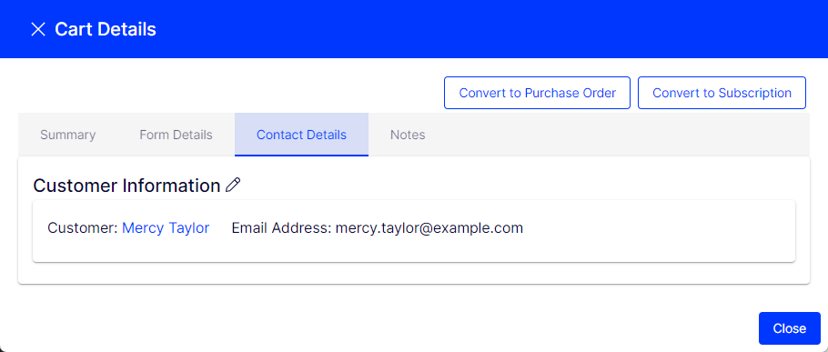
Task: Click the "Email Address:" label
Action: 281,228
